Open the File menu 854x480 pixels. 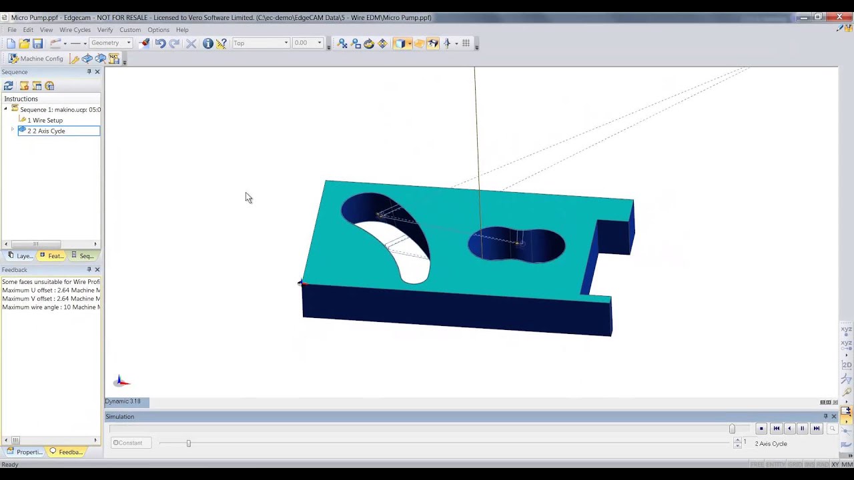pos(12,30)
